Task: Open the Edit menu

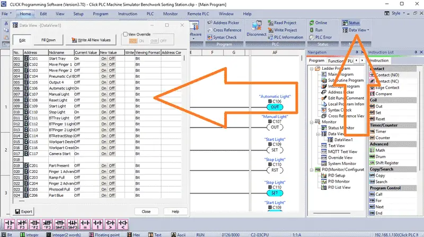Action: 43,14
